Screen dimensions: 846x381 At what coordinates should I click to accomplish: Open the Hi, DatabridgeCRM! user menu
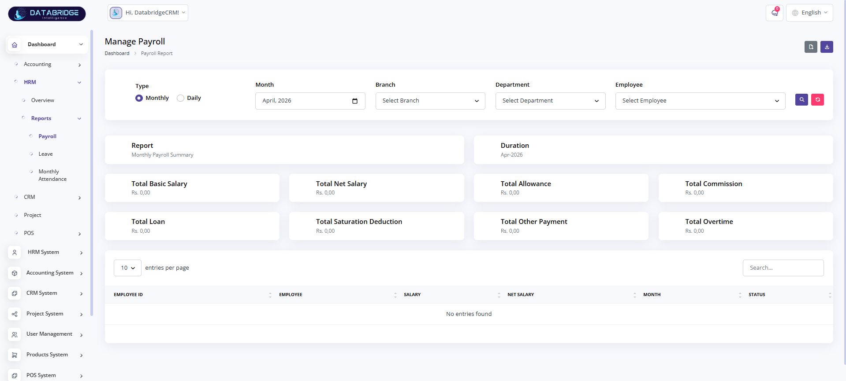click(148, 13)
